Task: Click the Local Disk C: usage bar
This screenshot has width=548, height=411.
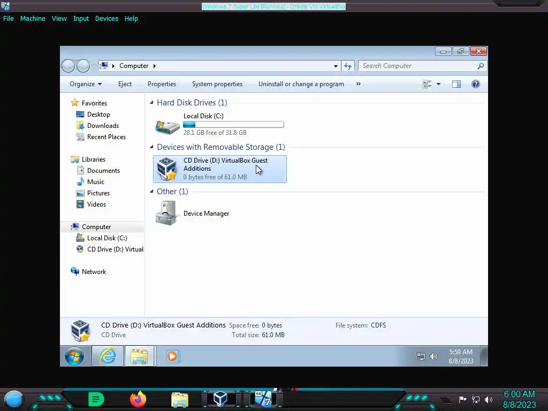Action: click(233, 124)
